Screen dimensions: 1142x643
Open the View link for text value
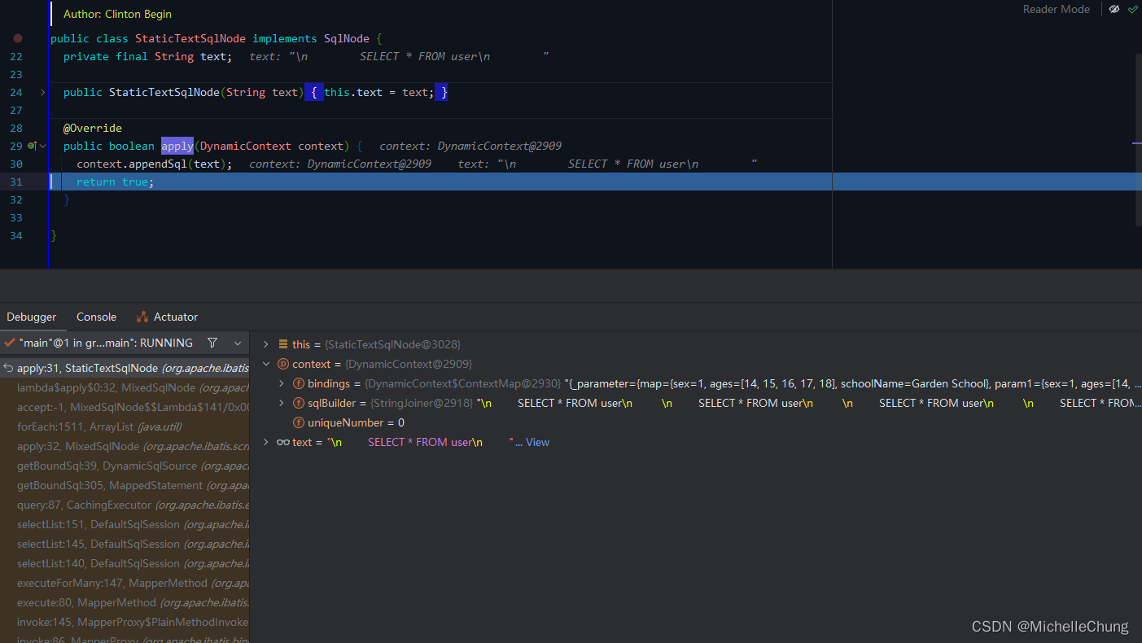[x=537, y=442]
